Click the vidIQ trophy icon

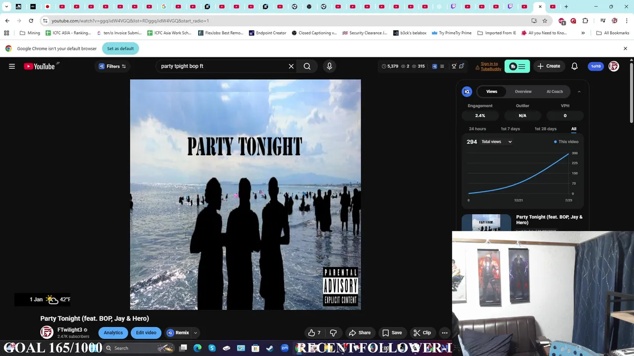click(x=454, y=66)
